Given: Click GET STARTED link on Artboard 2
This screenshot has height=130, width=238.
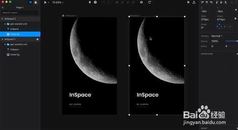Looking at the screenshot, I should point(143,104).
